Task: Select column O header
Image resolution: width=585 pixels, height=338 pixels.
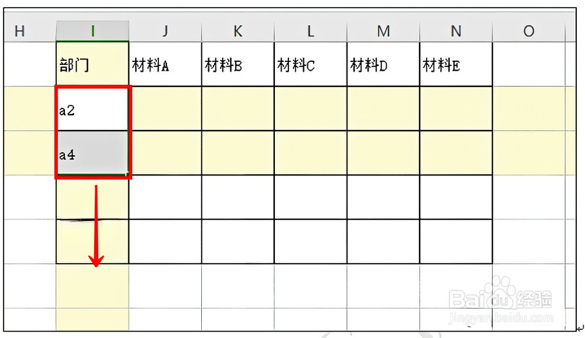Action: point(529,31)
